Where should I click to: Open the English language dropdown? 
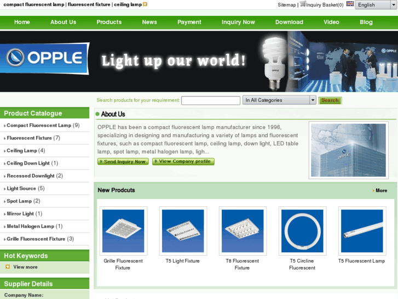pos(376,5)
